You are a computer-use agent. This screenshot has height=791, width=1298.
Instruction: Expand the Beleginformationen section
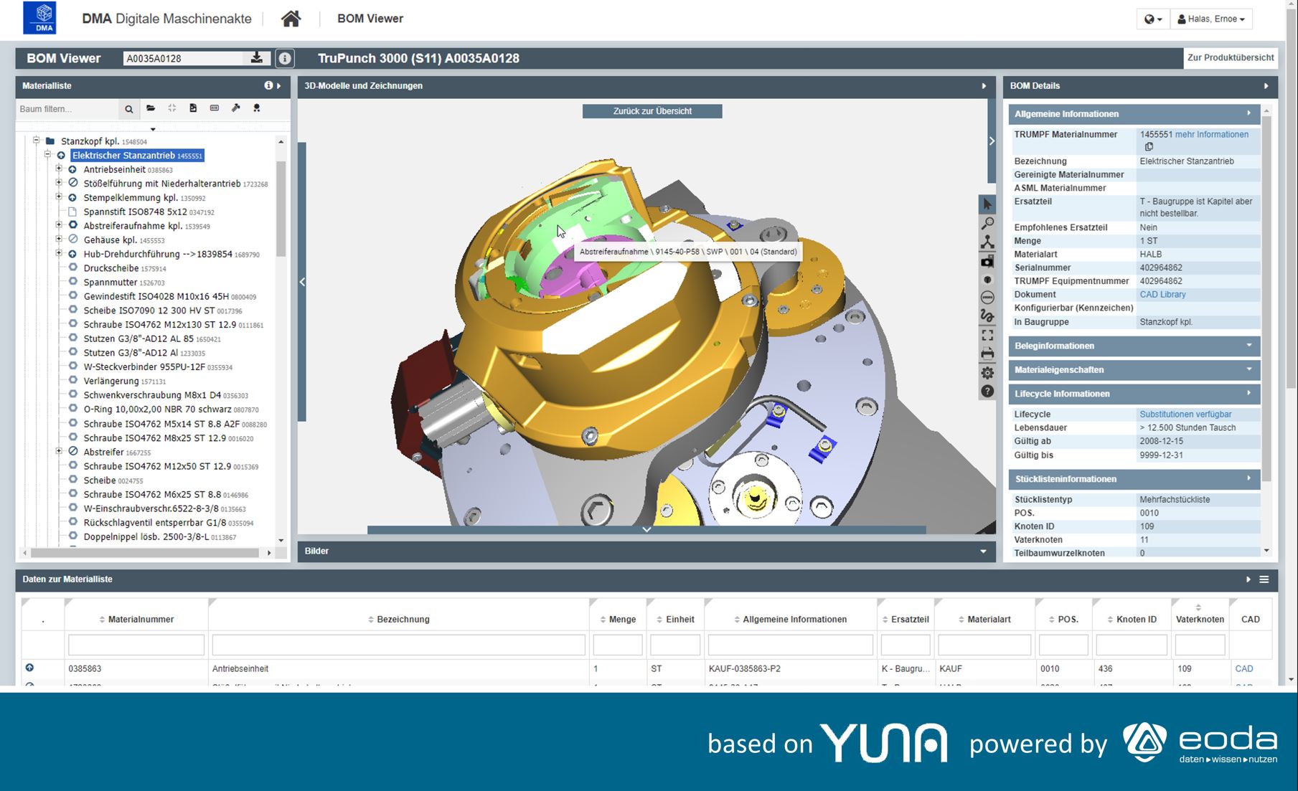pyautogui.click(x=1248, y=346)
